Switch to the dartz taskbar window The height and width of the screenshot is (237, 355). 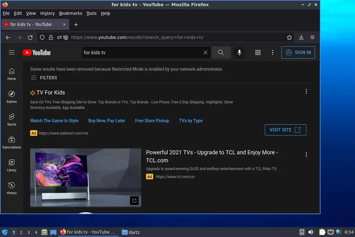[131, 232]
